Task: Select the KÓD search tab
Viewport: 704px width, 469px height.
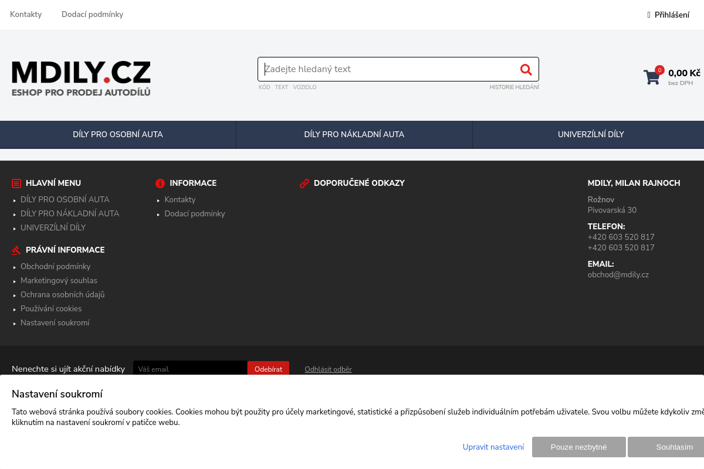Action: [x=264, y=87]
